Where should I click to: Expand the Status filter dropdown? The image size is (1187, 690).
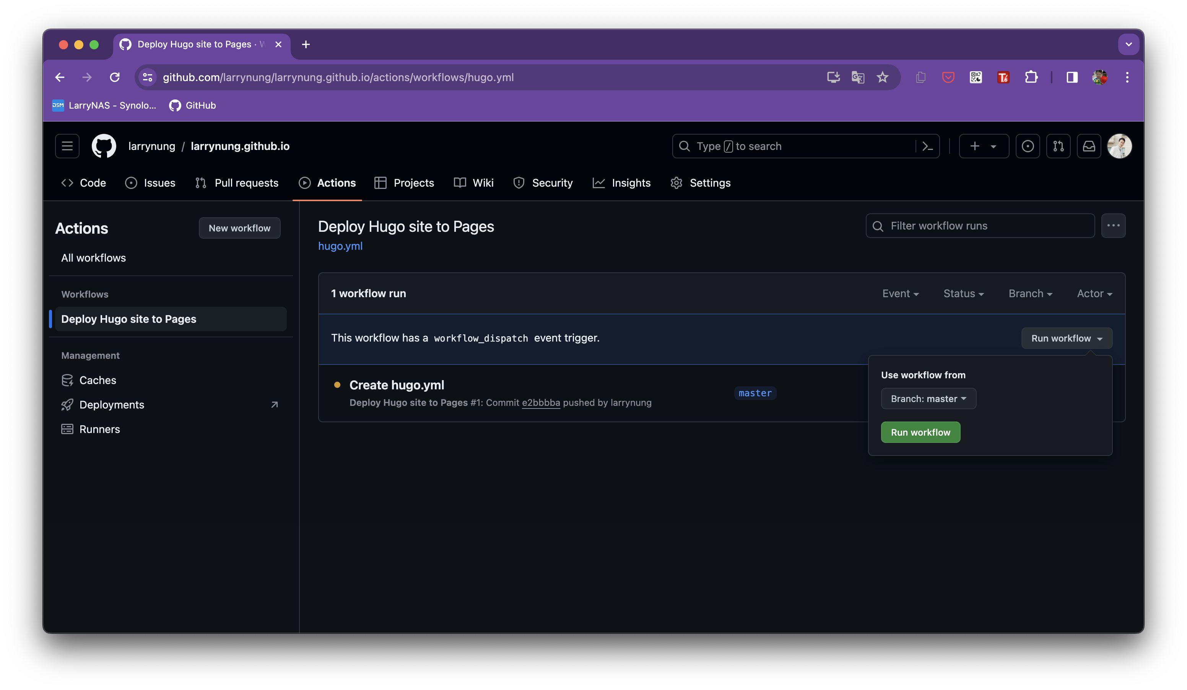pyautogui.click(x=963, y=293)
